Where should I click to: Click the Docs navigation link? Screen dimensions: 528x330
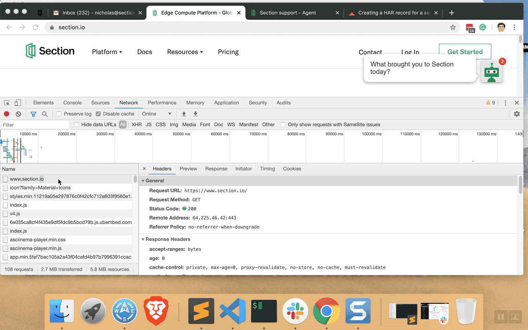tap(145, 52)
